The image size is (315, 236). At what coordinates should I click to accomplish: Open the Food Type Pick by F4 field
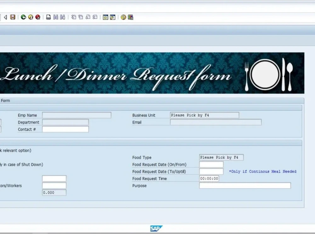coord(221,157)
